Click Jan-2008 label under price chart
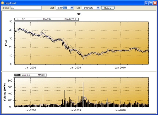Viewport: 158px width, 115px height. (30, 67)
